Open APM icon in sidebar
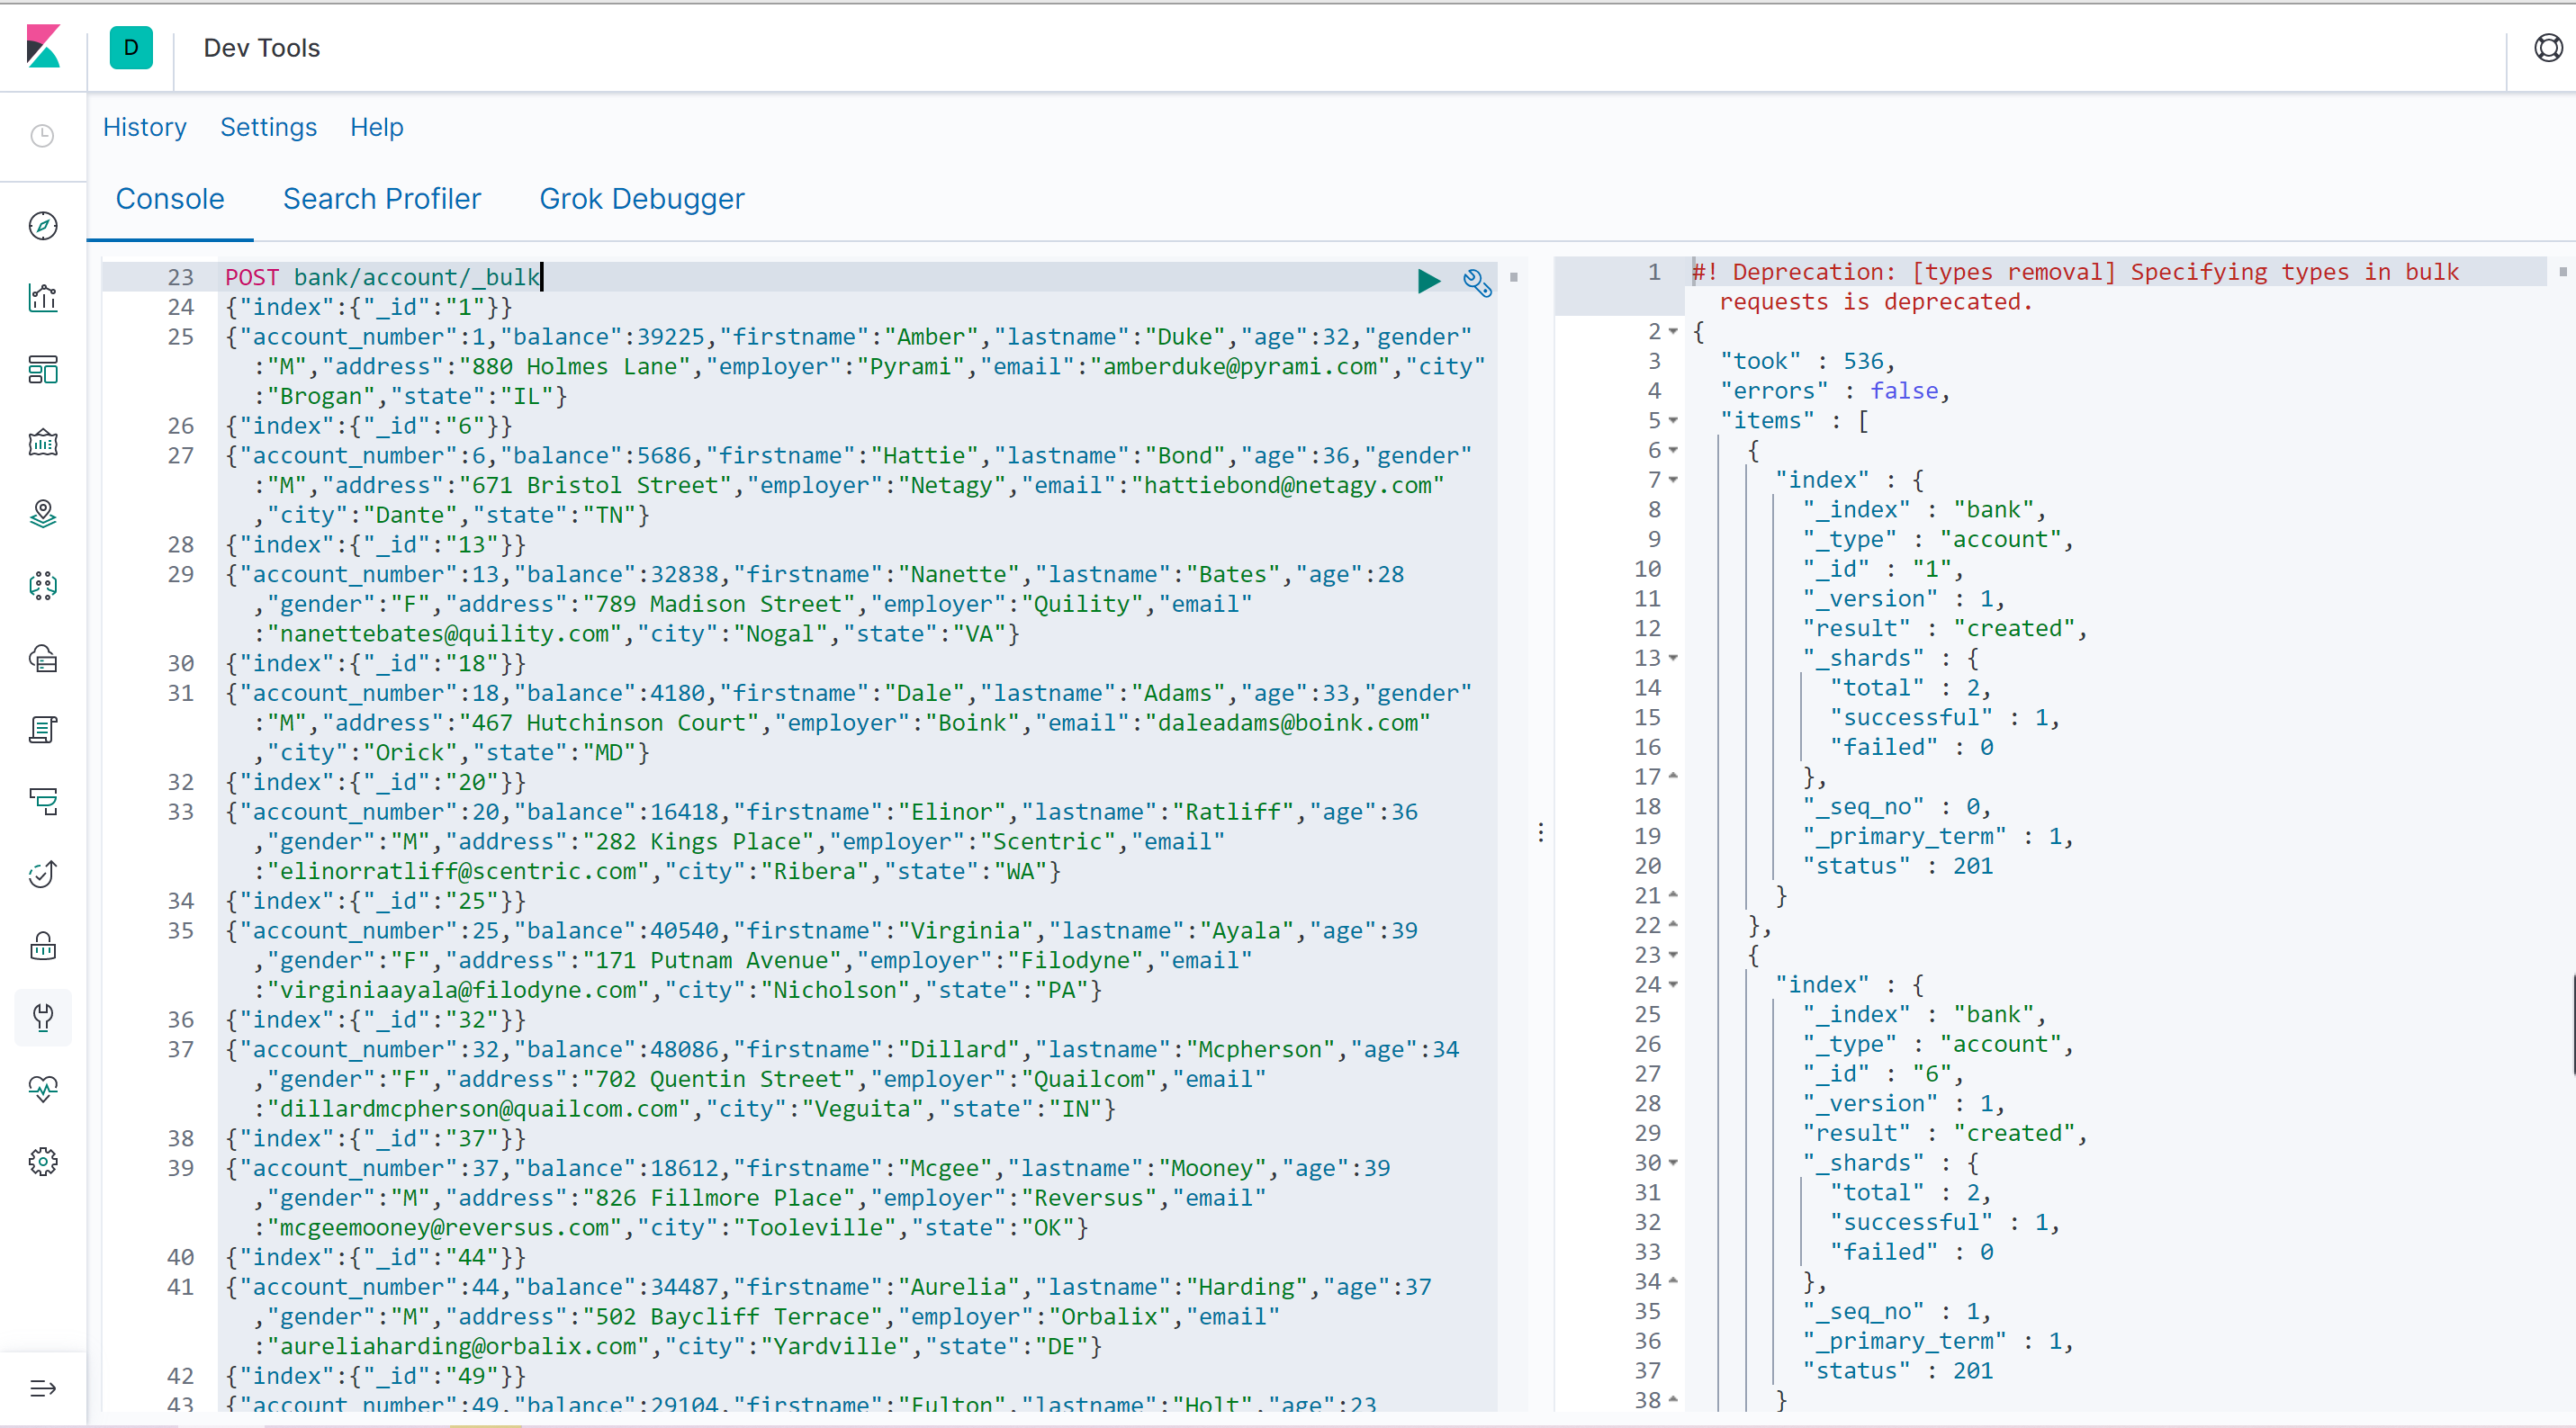The image size is (2576, 1428). [43, 802]
